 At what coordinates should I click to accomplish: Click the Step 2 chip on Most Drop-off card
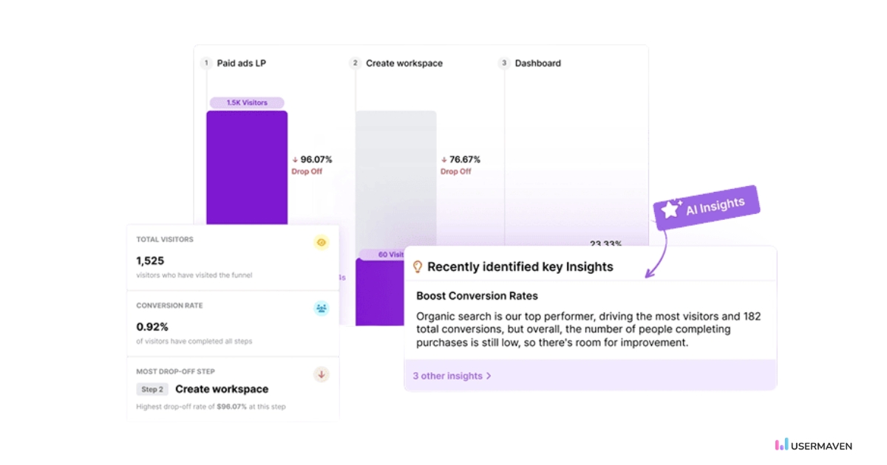click(152, 389)
